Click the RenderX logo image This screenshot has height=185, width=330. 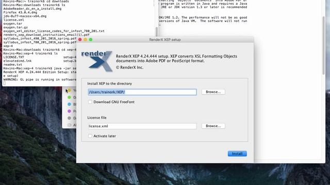tap(97, 61)
